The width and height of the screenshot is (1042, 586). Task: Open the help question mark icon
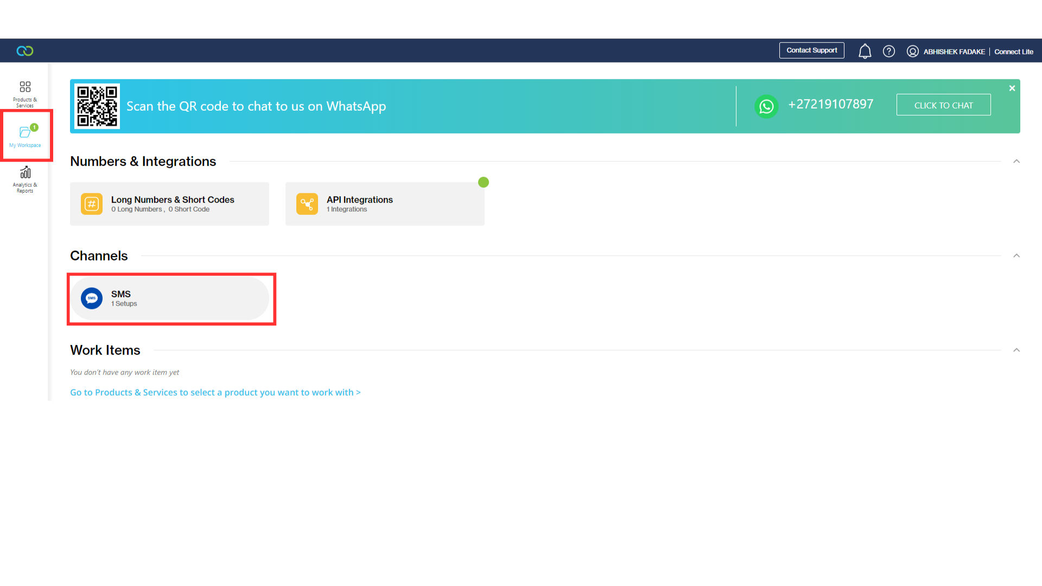[x=888, y=50]
